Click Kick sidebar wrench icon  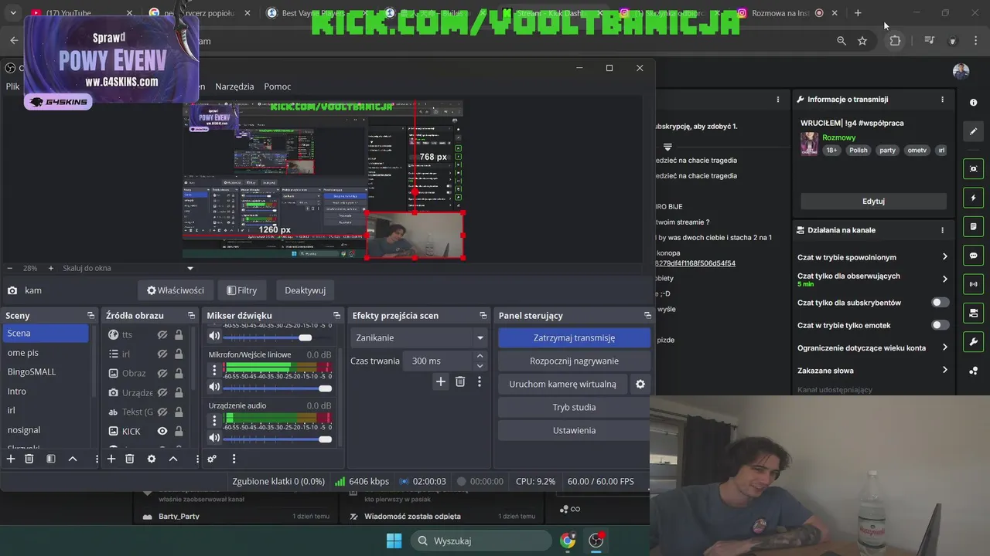click(x=973, y=341)
